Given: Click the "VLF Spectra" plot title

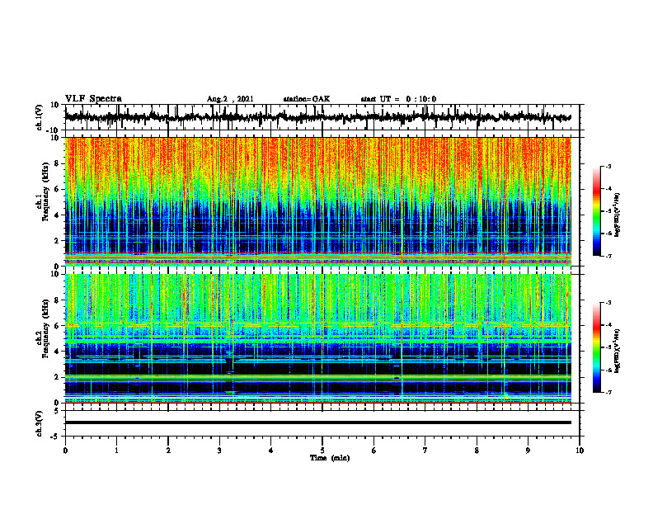Looking at the screenshot, I should click(93, 99).
